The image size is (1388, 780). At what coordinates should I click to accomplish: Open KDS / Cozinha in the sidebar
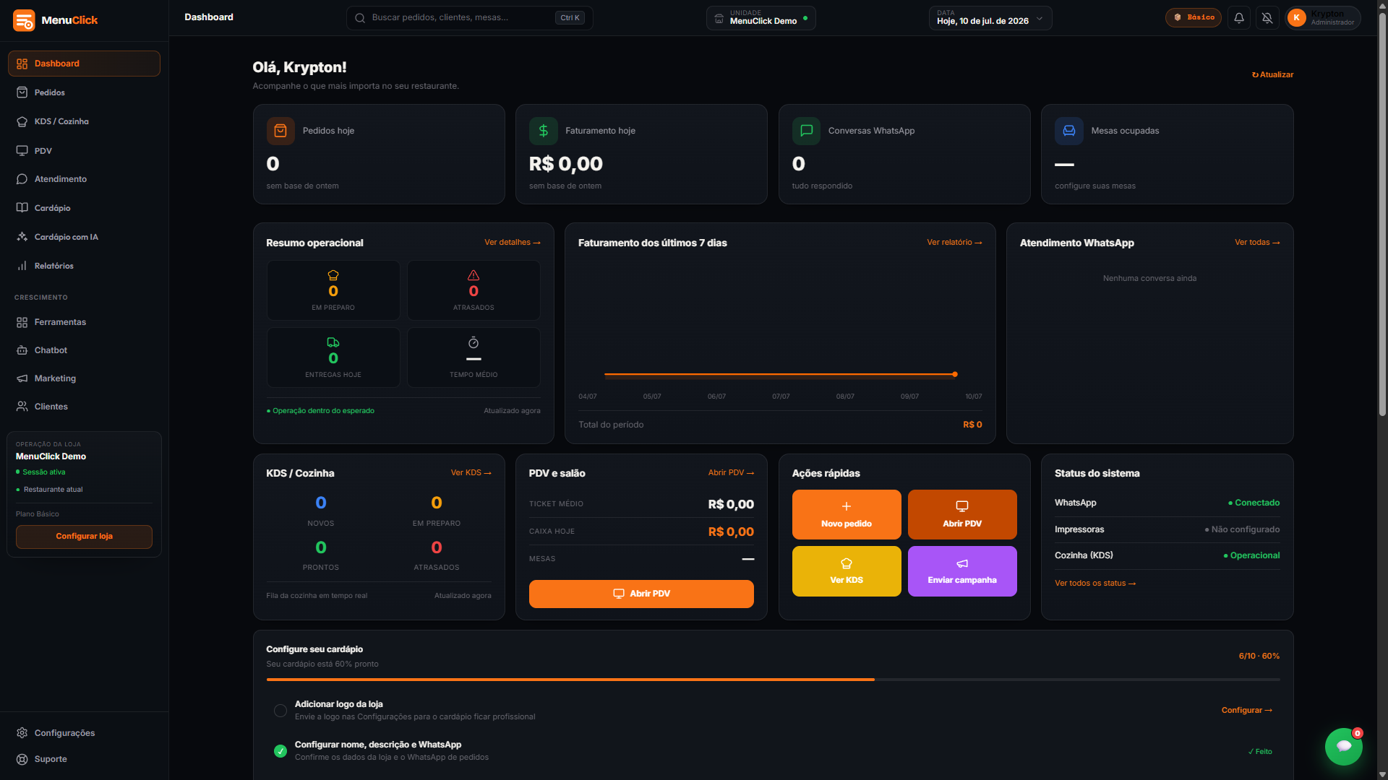click(x=84, y=121)
